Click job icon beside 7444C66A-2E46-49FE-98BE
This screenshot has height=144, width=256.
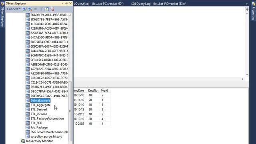tap(28, 51)
